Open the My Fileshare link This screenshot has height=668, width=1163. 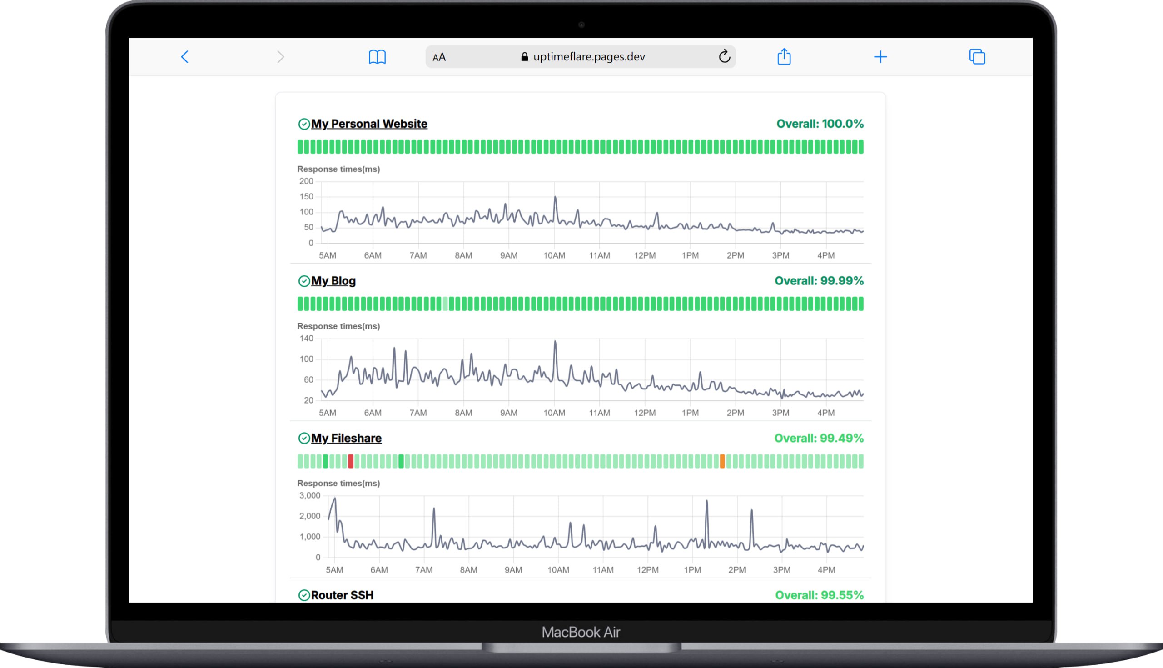tap(346, 438)
